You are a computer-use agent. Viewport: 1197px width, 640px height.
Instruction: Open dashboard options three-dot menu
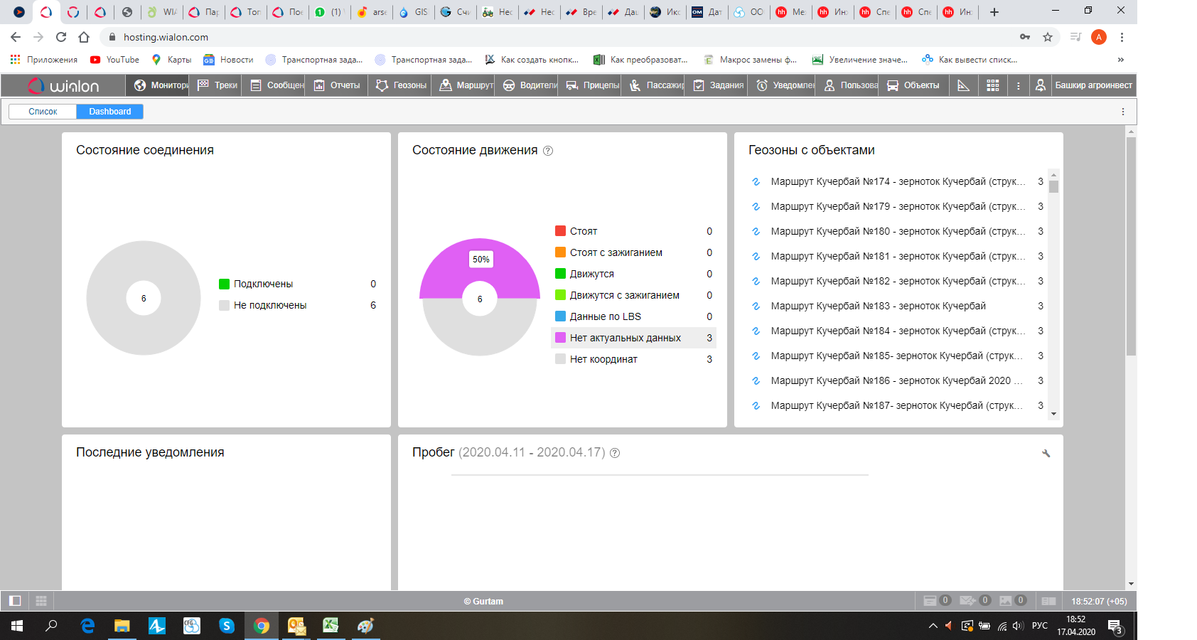(x=1123, y=112)
